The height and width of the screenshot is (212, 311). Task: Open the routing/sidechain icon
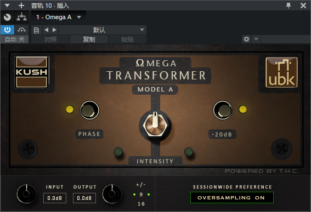(21, 17)
